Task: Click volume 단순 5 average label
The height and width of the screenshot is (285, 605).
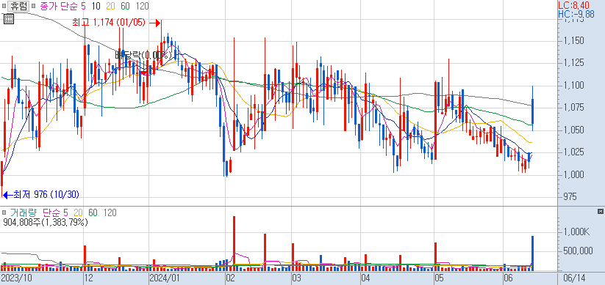Action: point(55,212)
